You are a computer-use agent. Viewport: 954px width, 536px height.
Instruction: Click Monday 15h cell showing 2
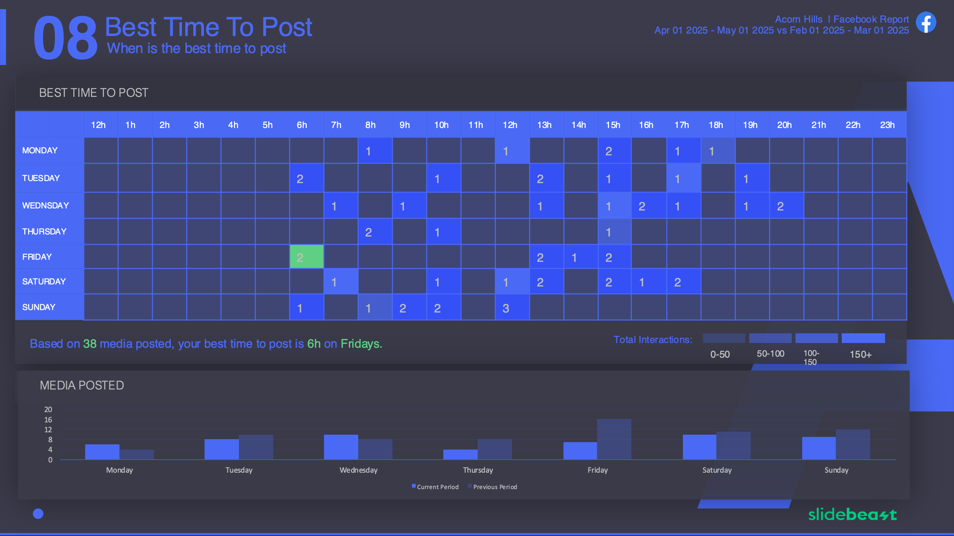pyautogui.click(x=614, y=151)
